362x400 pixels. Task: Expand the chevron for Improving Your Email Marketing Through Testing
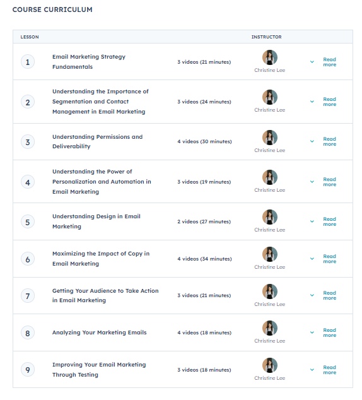pyautogui.click(x=312, y=370)
